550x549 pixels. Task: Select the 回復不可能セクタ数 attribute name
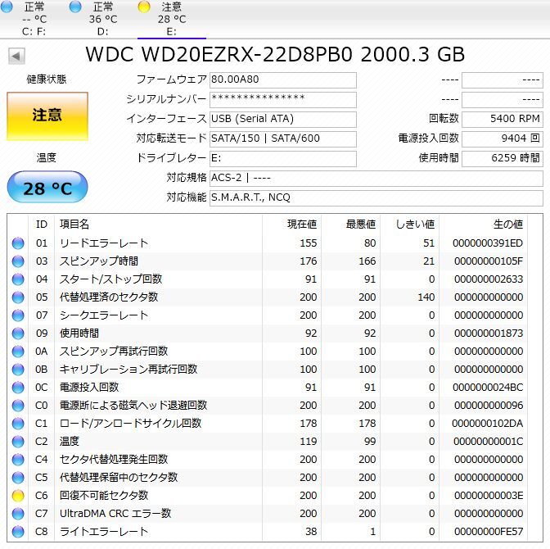(x=104, y=496)
